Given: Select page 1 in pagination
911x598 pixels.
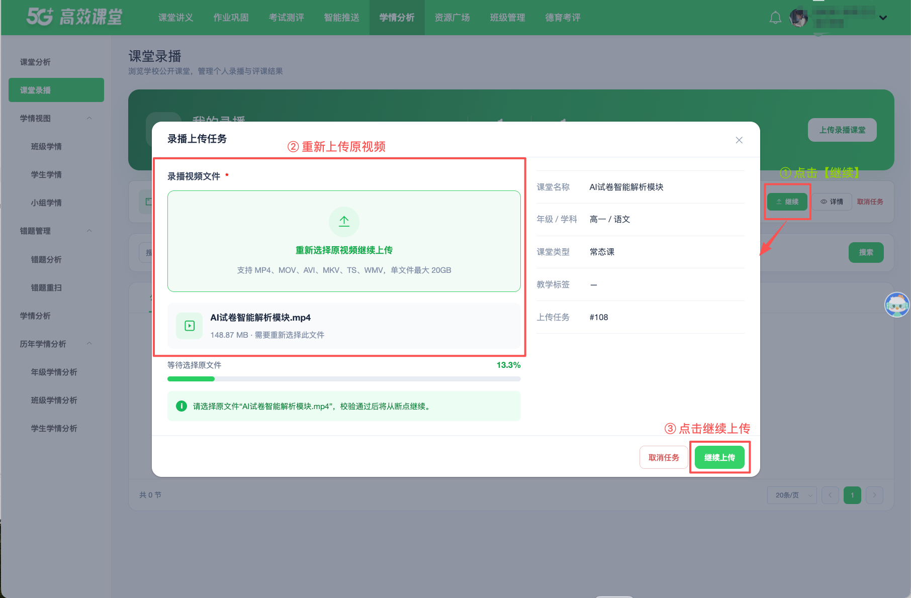Looking at the screenshot, I should [x=852, y=495].
